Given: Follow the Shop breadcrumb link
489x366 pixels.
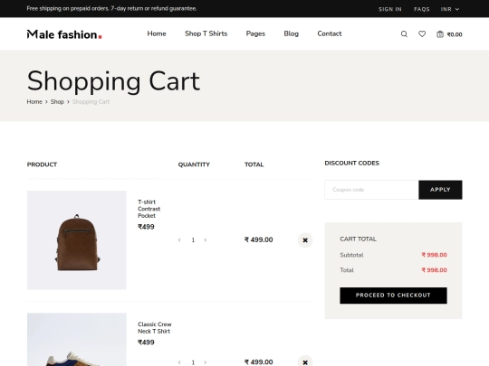Looking at the screenshot, I should point(57,102).
